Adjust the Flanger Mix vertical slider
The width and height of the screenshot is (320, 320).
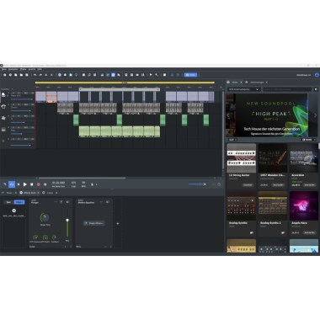67,228
